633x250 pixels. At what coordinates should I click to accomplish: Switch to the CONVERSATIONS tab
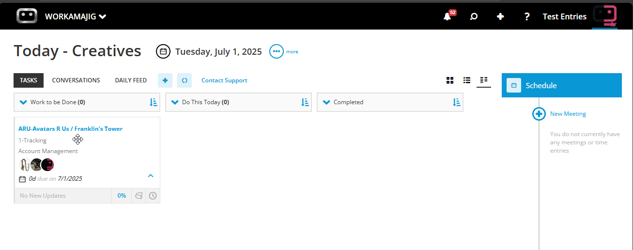pos(76,80)
